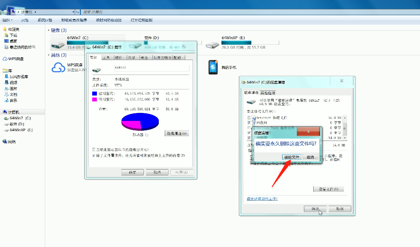Click scroll-down arrow of the files-to-delete list
Screen dimensions: 420x247
(x=345, y=138)
